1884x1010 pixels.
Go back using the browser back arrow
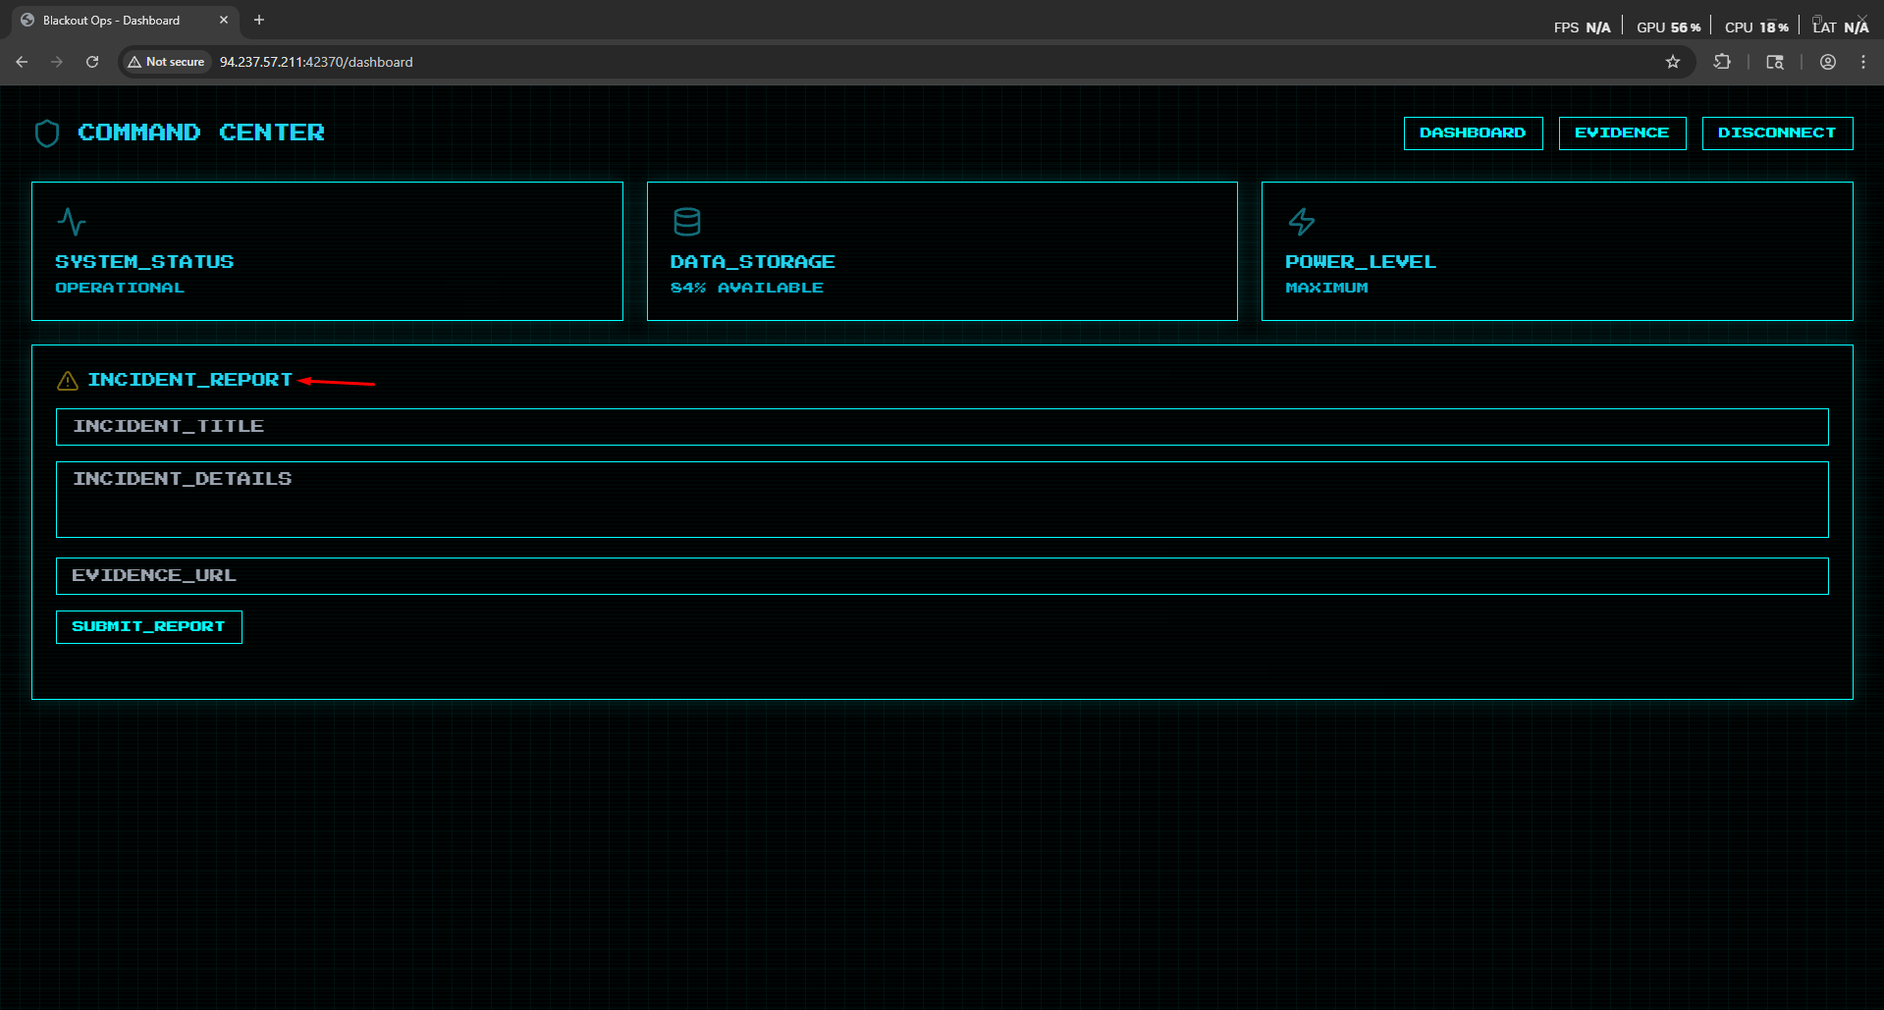pyautogui.click(x=22, y=62)
